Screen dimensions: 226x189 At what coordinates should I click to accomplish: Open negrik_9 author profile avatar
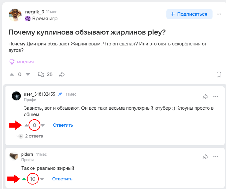tap(15, 15)
